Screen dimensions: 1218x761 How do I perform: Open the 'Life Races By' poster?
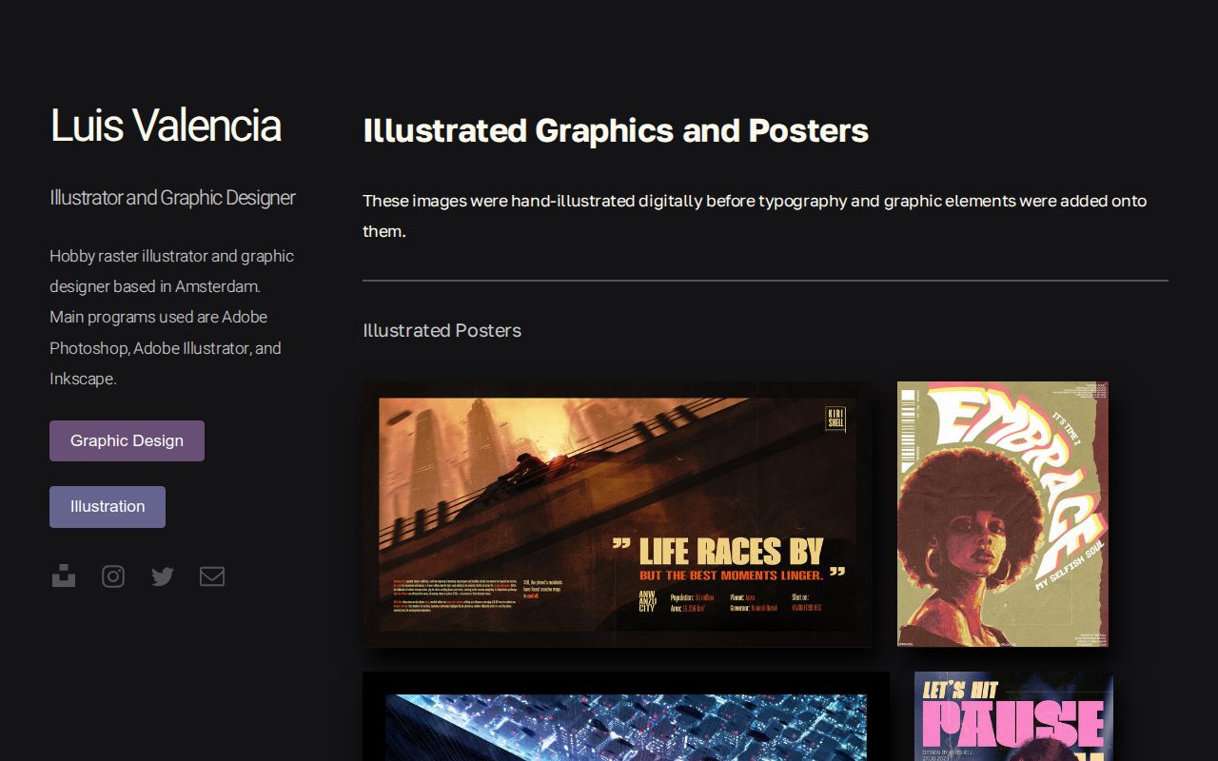tap(618, 514)
